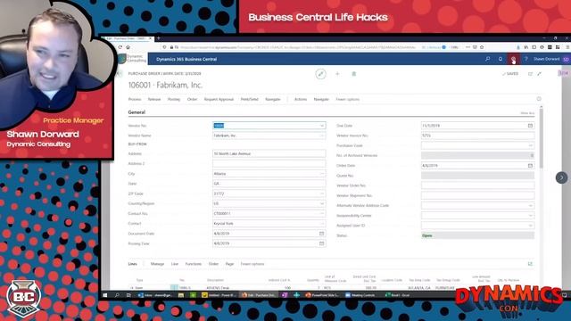Click the Vendor Shipment No. field
Screen dimensions: 571x321
click(x=477, y=195)
